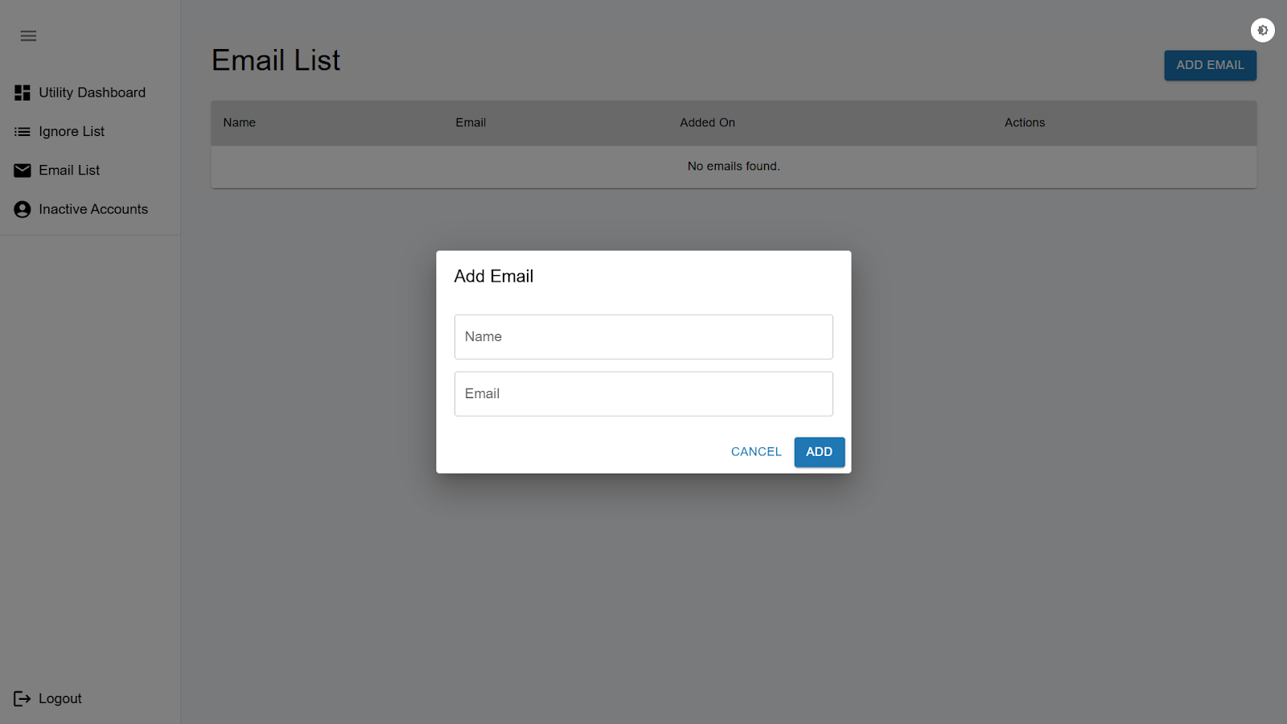Viewport: 1287px width, 724px height.
Task: Open Utility Dashboard from sidebar
Action: (x=93, y=93)
